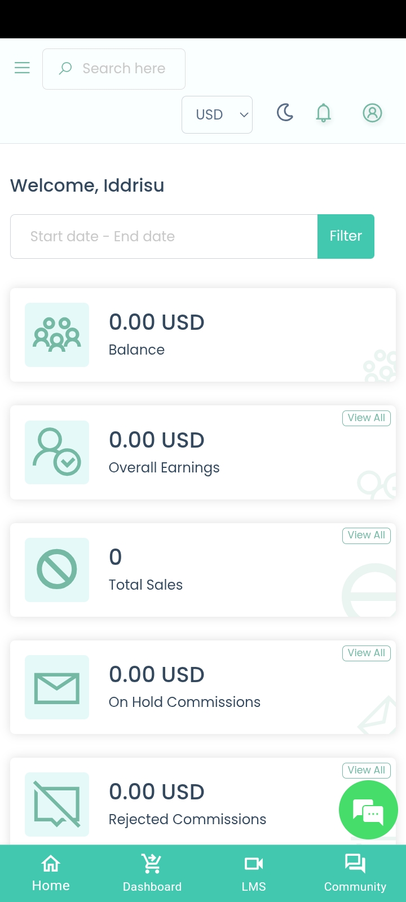Click the On Hold Commissions envelope icon

(57, 687)
